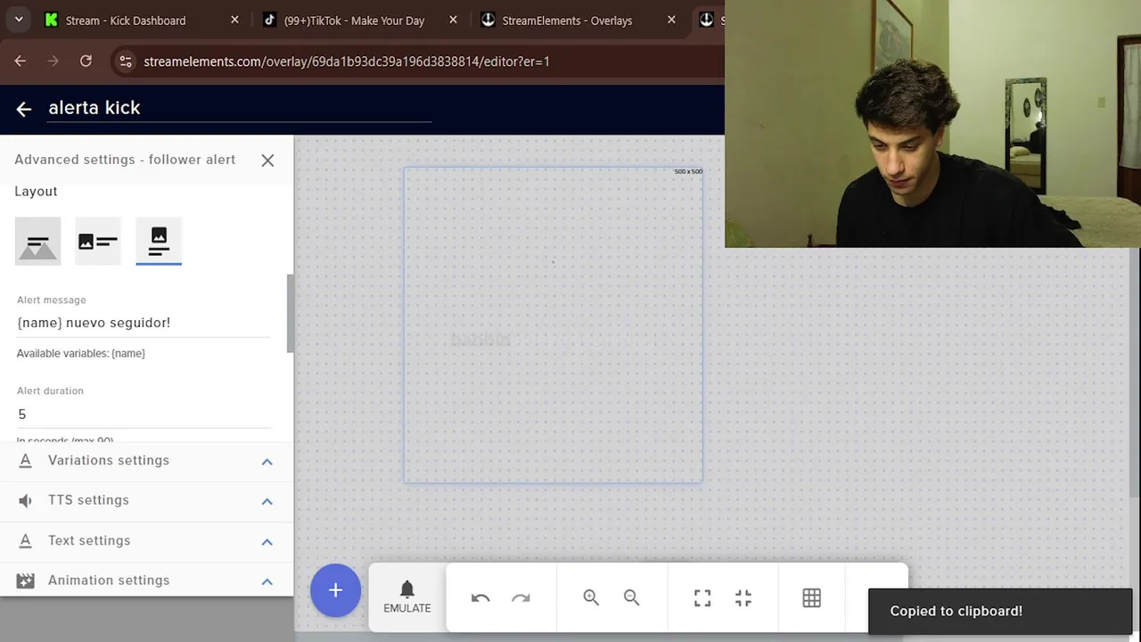The image size is (1141, 642).
Task: Click the Available variables {name} hint
Action: (x=80, y=353)
